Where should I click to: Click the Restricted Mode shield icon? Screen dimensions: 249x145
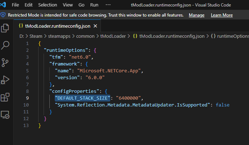pos(3,15)
